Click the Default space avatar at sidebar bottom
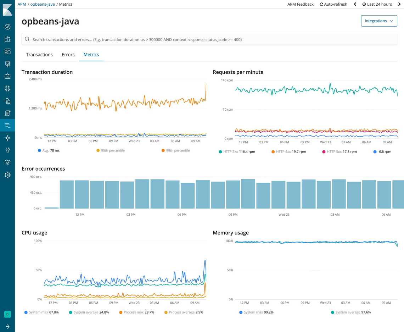 tap(7, 314)
